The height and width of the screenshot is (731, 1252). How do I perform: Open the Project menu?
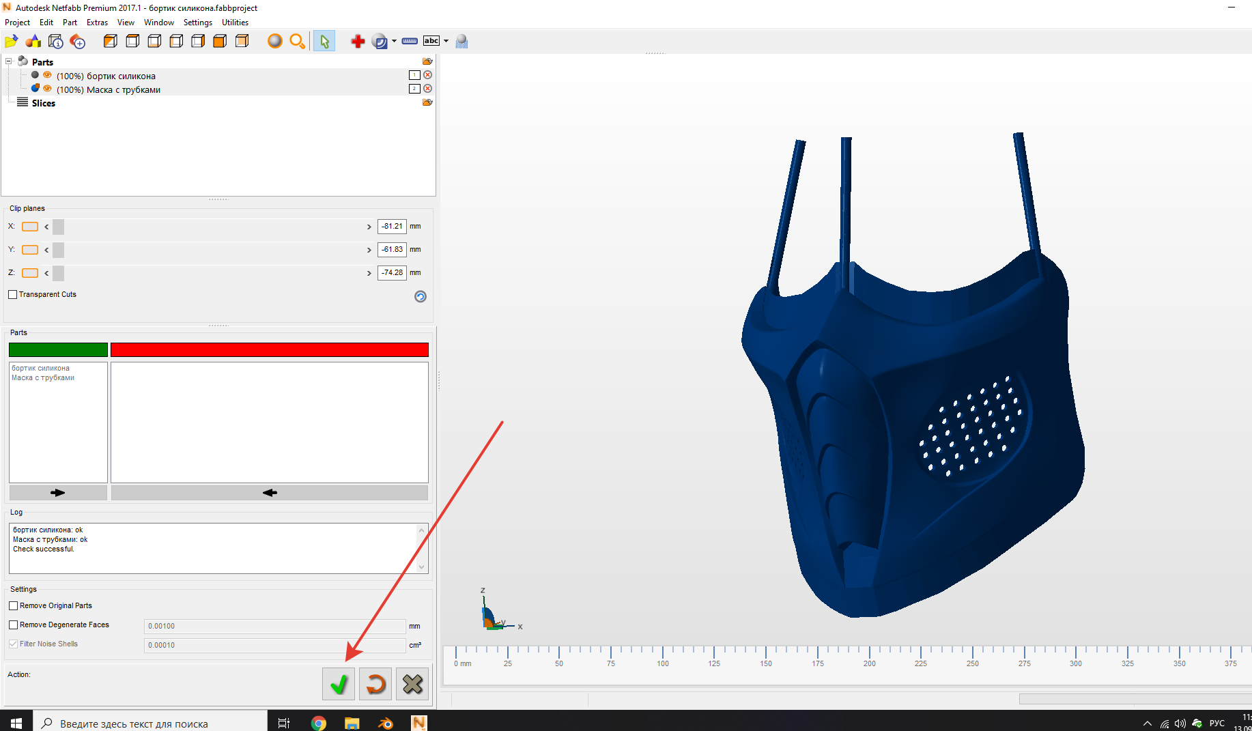17,23
